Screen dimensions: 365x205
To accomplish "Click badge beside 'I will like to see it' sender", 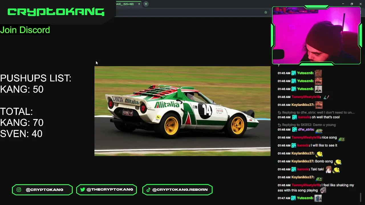I will [293, 145].
